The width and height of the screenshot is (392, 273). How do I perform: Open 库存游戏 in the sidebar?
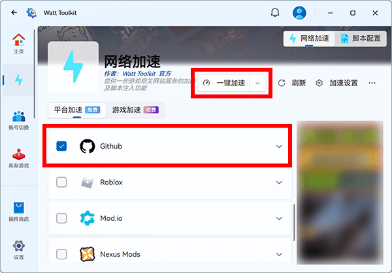[x=19, y=158]
